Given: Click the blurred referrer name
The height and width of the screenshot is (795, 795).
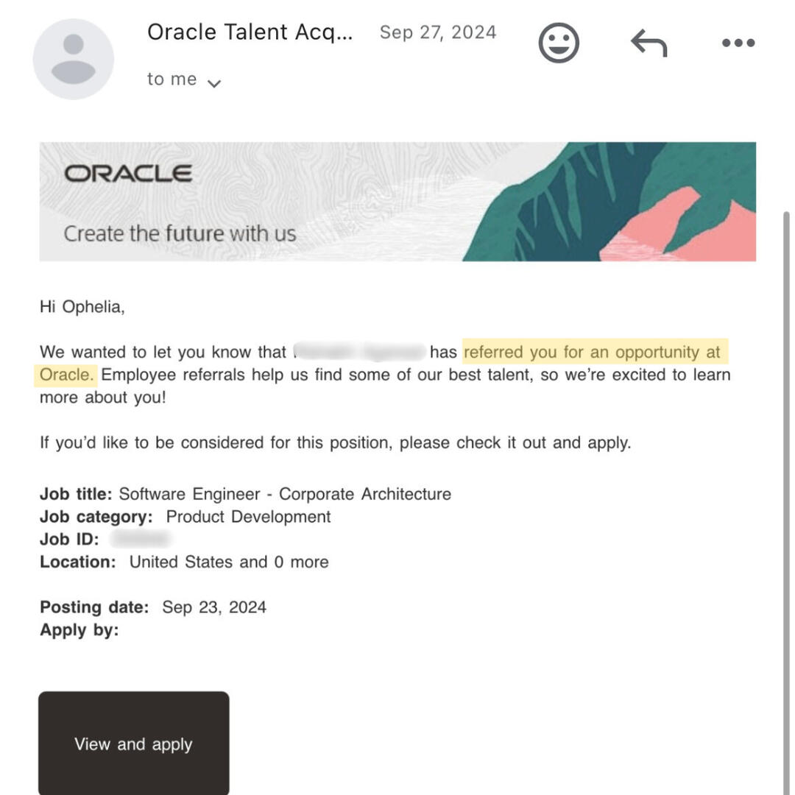Looking at the screenshot, I should point(359,352).
